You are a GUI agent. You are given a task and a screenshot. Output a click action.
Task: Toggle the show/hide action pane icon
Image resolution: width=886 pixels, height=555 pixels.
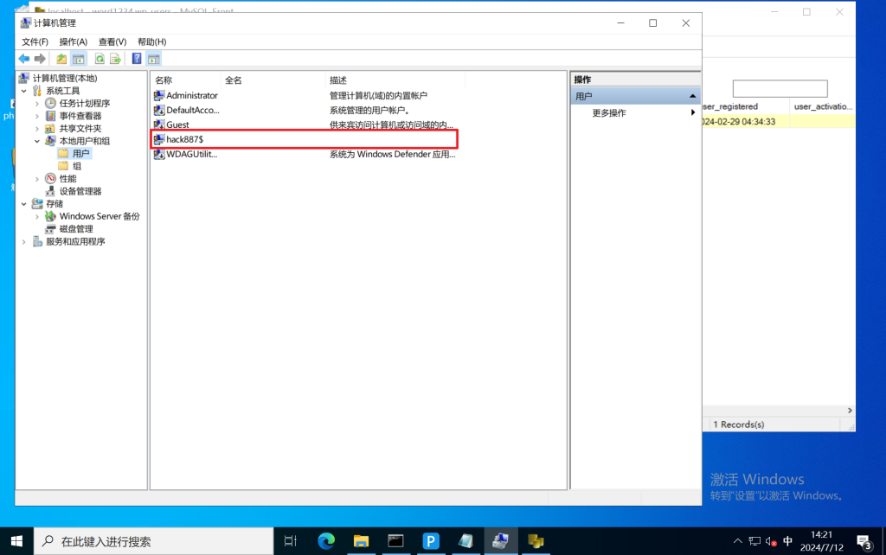(154, 59)
